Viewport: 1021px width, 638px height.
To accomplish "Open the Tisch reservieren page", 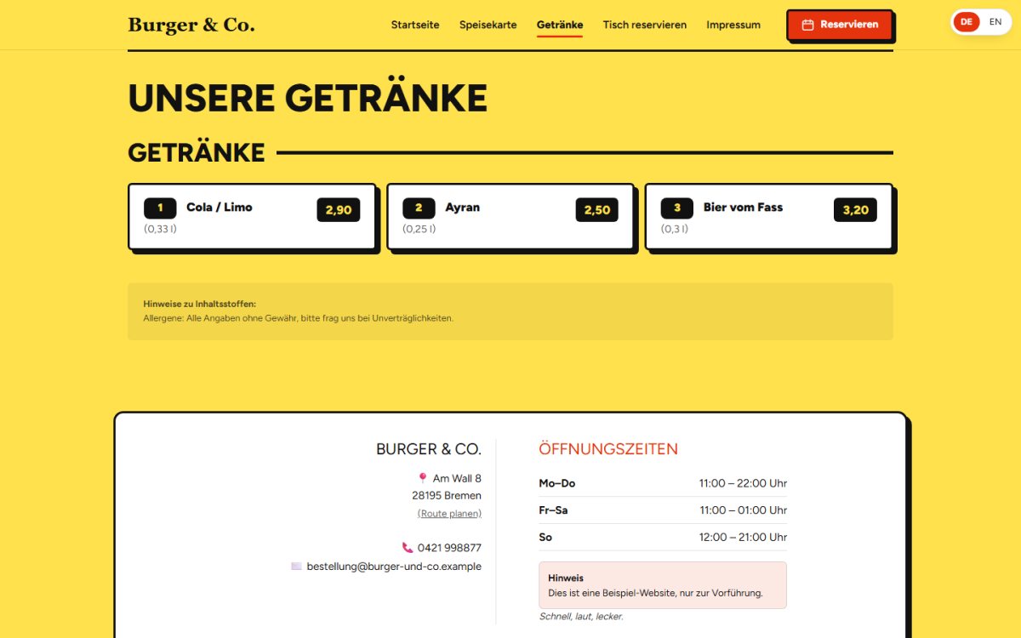I will [x=645, y=25].
